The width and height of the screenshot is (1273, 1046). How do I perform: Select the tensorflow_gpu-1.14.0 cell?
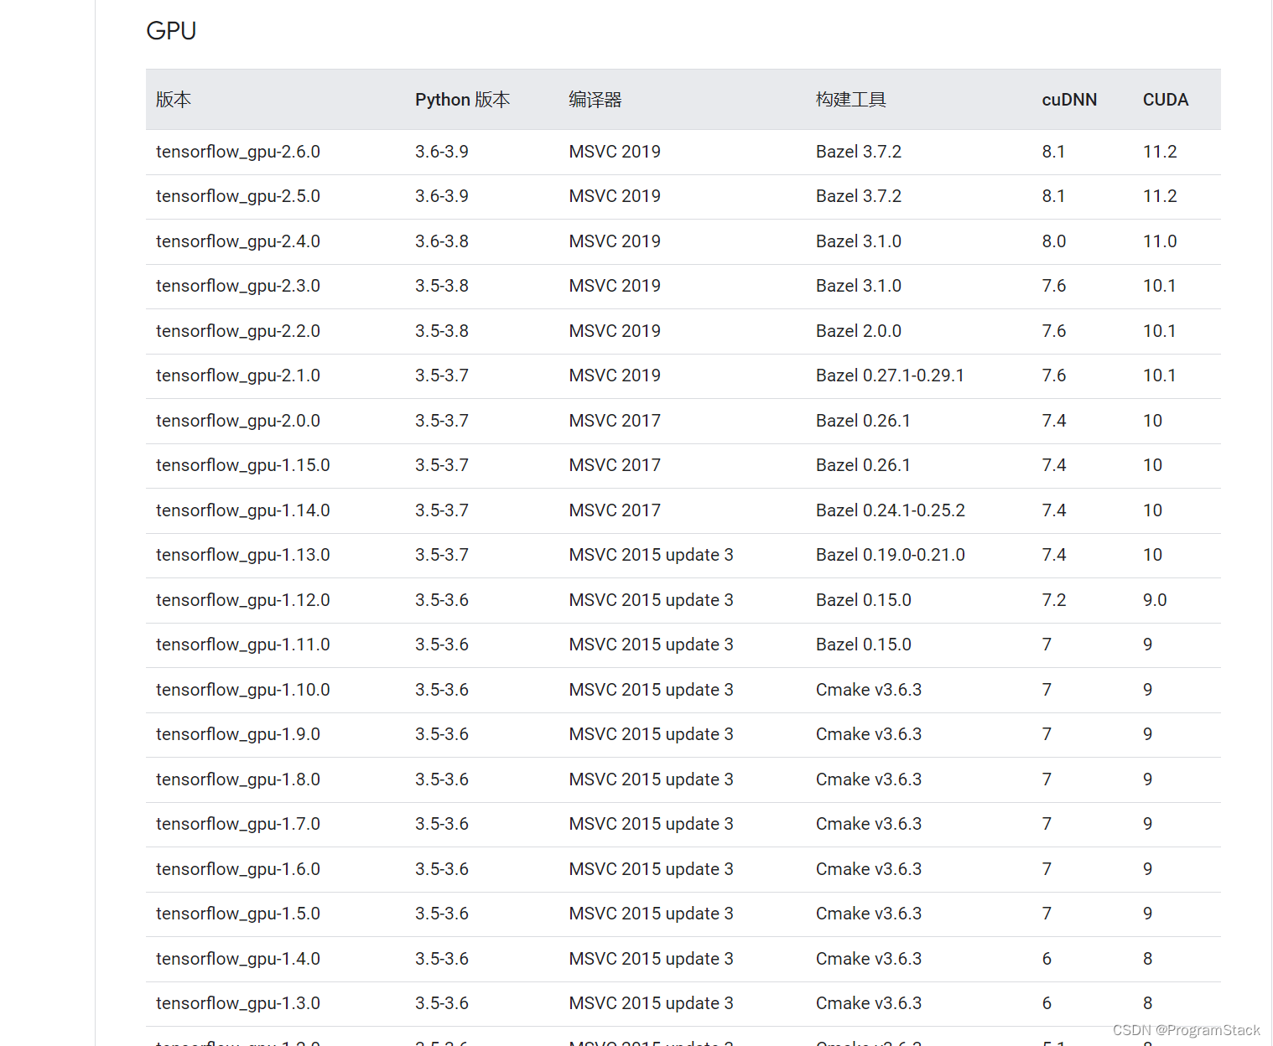[x=243, y=510]
